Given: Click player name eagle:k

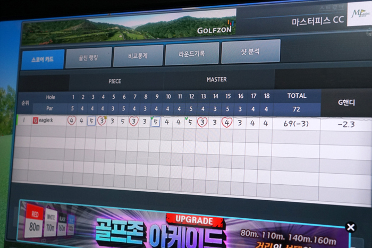Looking at the screenshot, I should point(46,120).
